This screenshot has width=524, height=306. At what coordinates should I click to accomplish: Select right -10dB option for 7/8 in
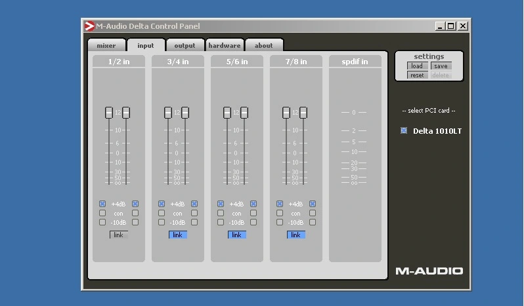[x=313, y=222]
